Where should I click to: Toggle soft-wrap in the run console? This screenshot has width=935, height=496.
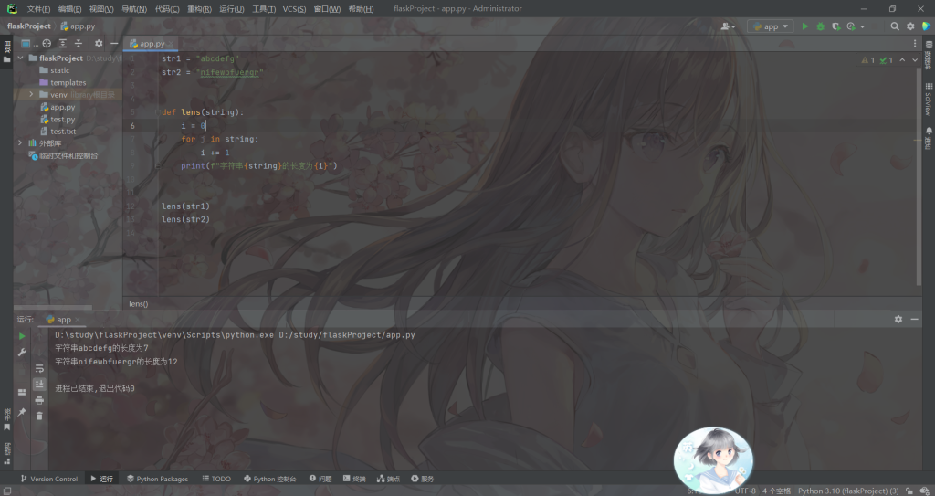click(x=39, y=368)
